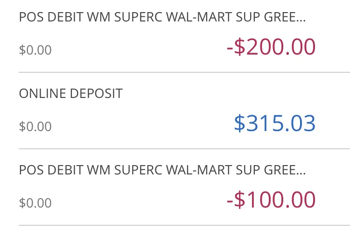Viewport: 350px width, 229px height.
Task: Click WAL-MART text in the -$200.00 transaction
Action: (x=199, y=17)
